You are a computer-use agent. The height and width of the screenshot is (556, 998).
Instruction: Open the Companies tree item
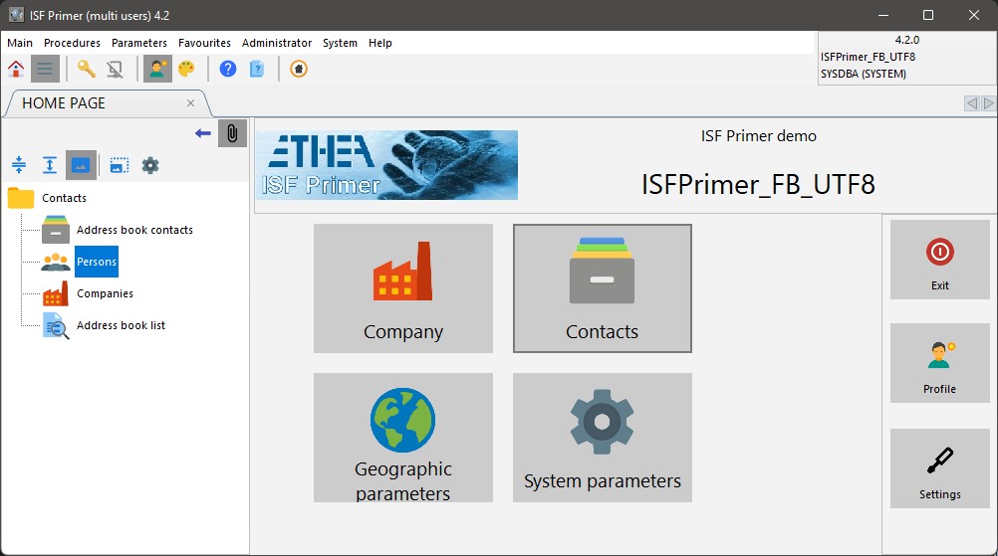coord(105,293)
